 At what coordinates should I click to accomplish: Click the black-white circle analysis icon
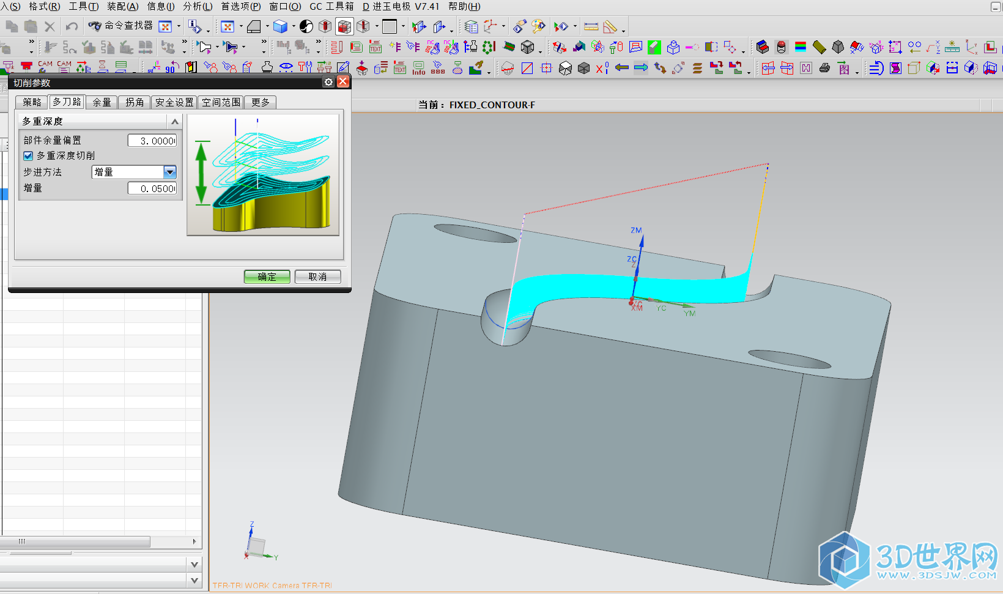point(306,26)
